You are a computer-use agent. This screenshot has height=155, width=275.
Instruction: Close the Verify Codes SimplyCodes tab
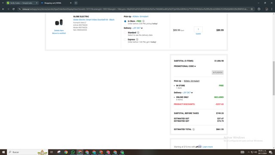[37, 3]
